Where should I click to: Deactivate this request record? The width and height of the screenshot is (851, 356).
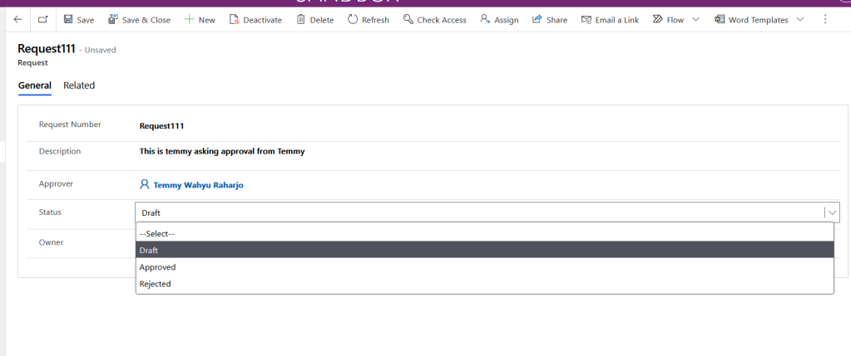tap(255, 19)
